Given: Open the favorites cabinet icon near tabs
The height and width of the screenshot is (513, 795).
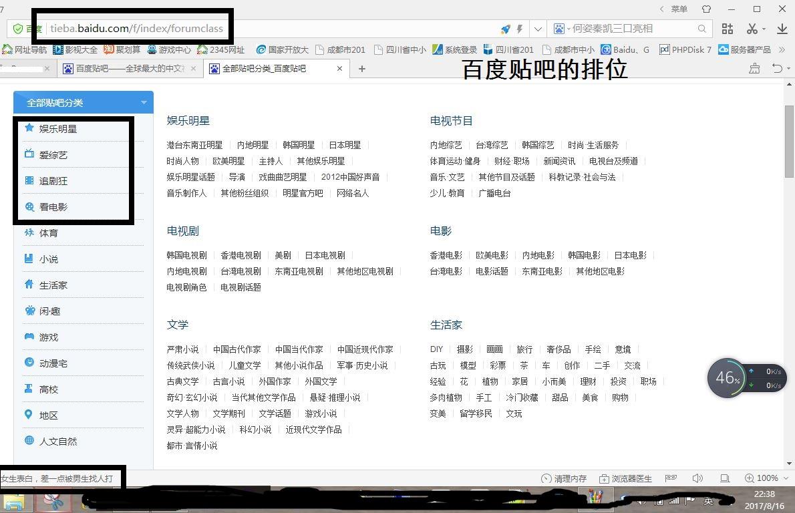Looking at the screenshot, I should pyautogui.click(x=754, y=68).
